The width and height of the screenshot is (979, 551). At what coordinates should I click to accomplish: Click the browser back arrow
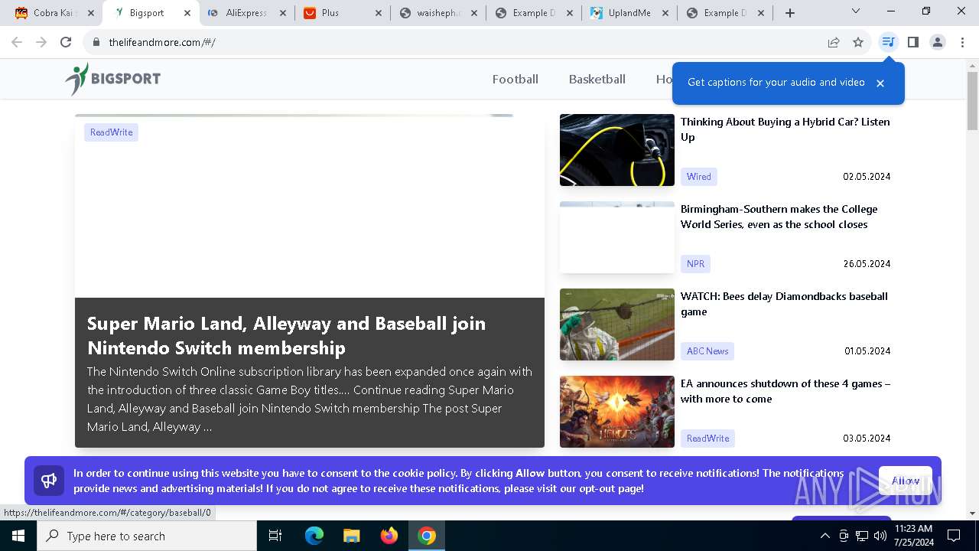[17, 42]
